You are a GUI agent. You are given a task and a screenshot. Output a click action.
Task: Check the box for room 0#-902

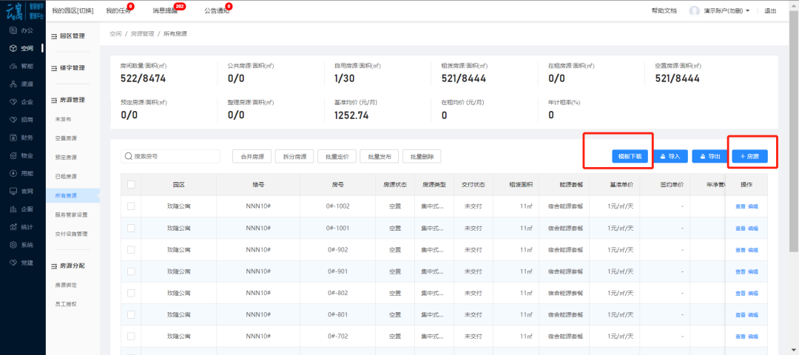tap(131, 249)
